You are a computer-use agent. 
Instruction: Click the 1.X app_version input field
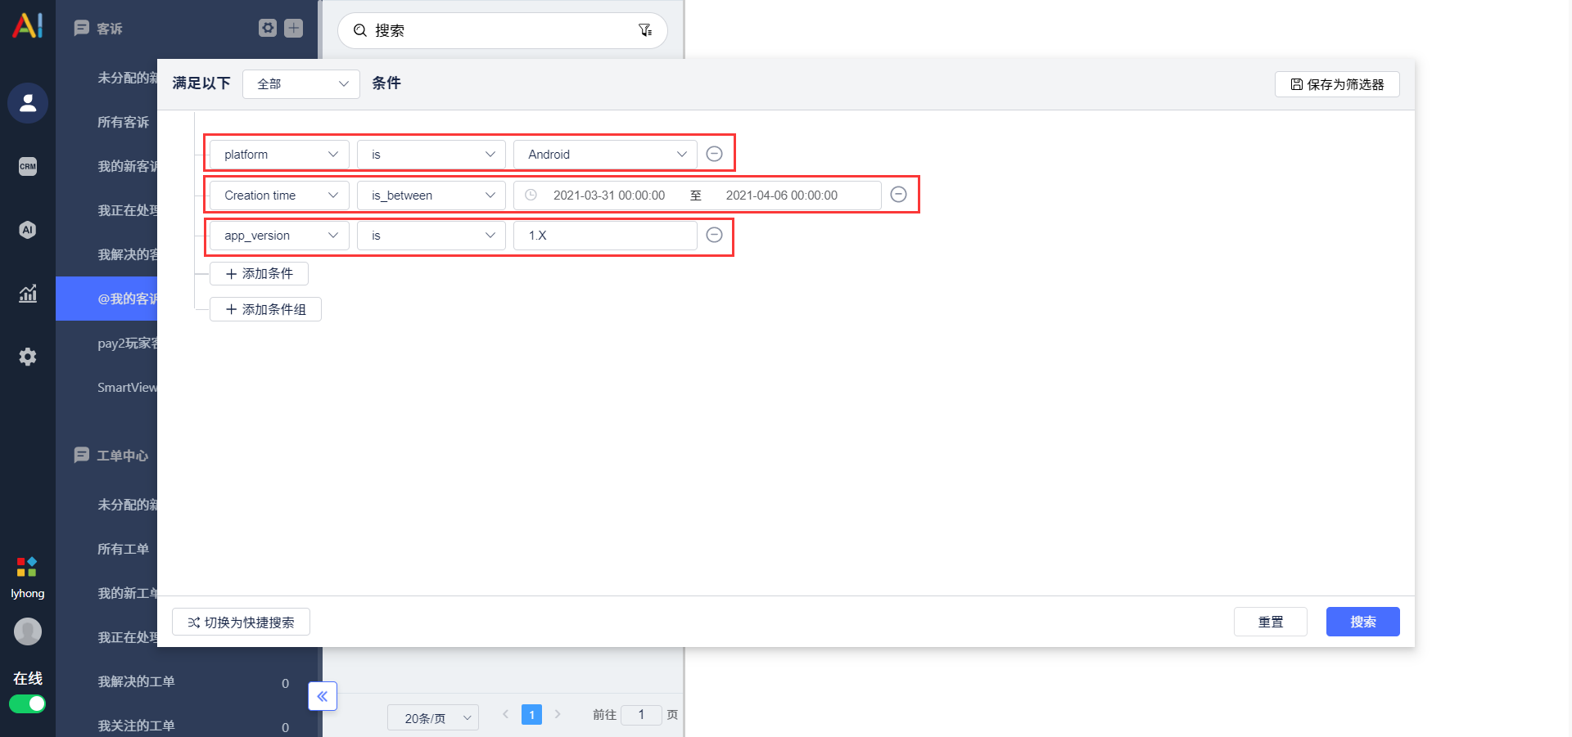click(x=605, y=235)
